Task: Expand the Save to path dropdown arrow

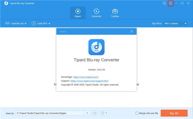Action: coord(87,113)
